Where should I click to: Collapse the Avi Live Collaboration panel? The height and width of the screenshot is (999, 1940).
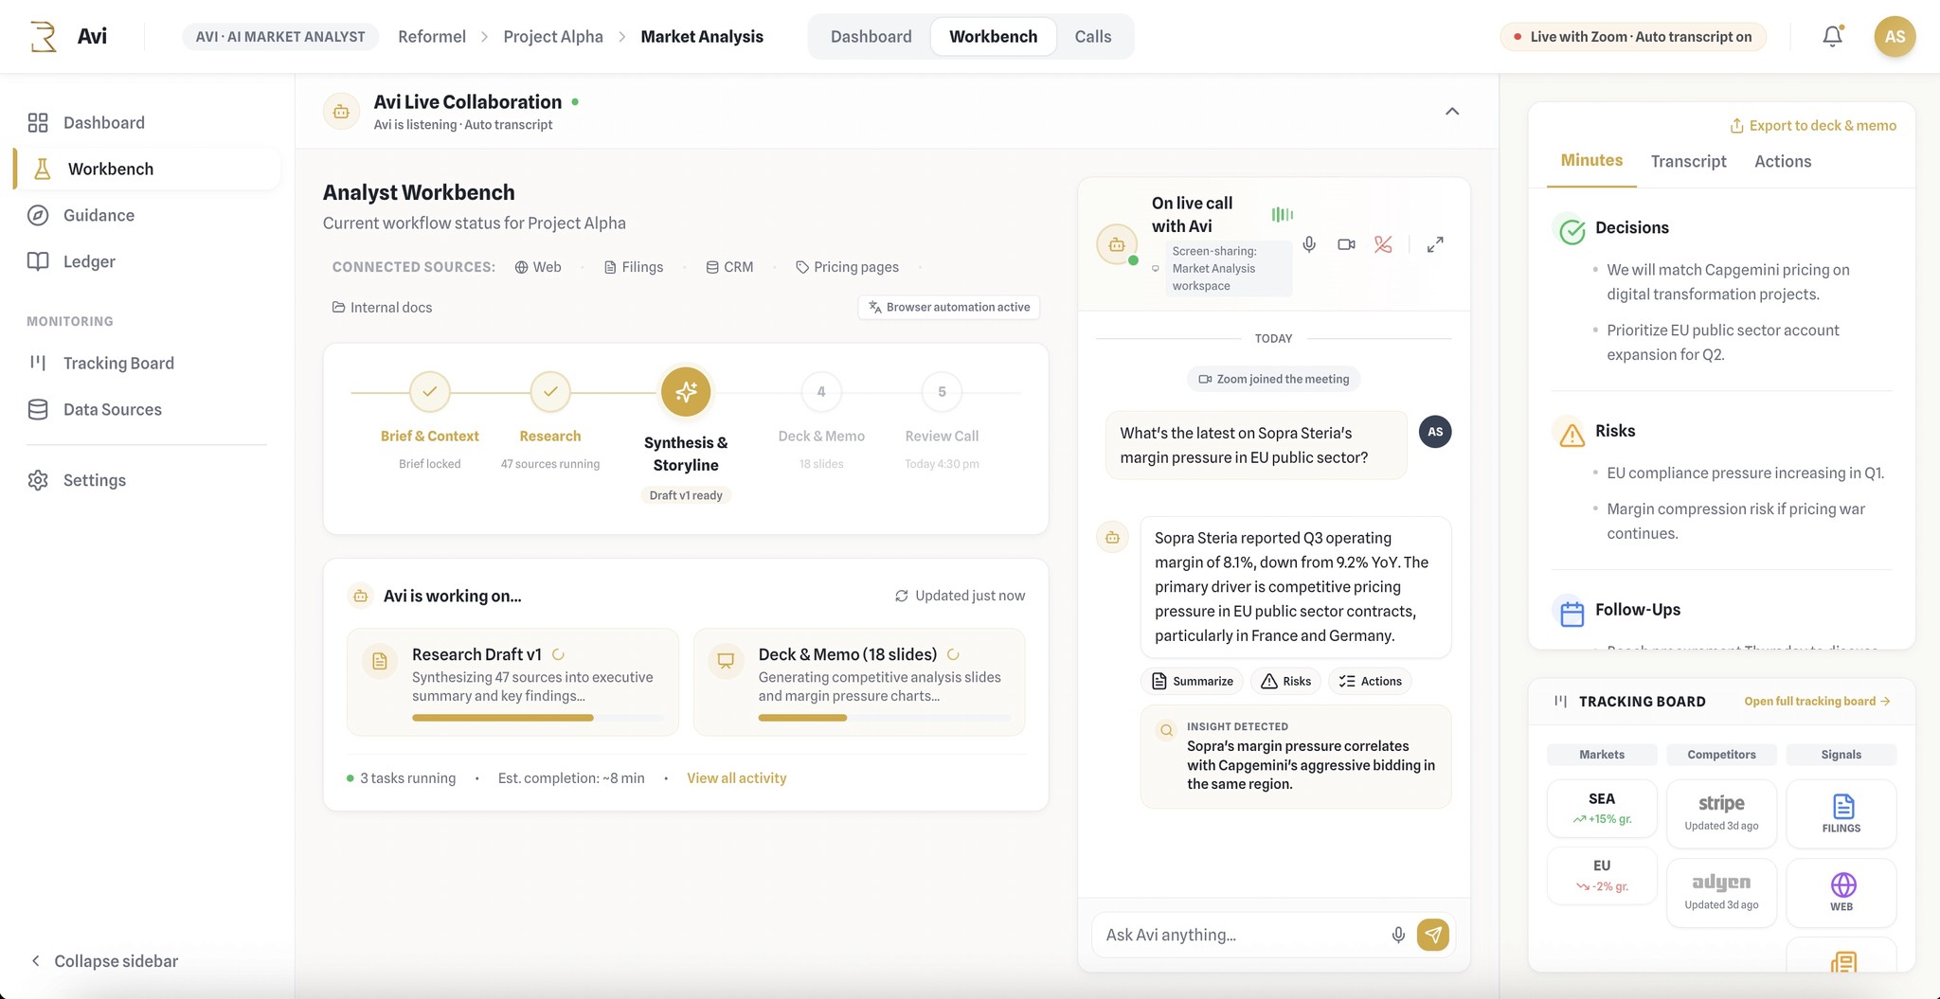[1451, 112]
